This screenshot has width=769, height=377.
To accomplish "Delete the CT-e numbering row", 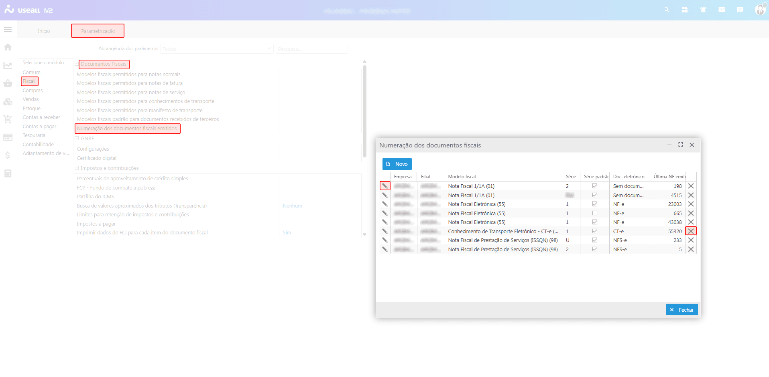I will pos(691,231).
